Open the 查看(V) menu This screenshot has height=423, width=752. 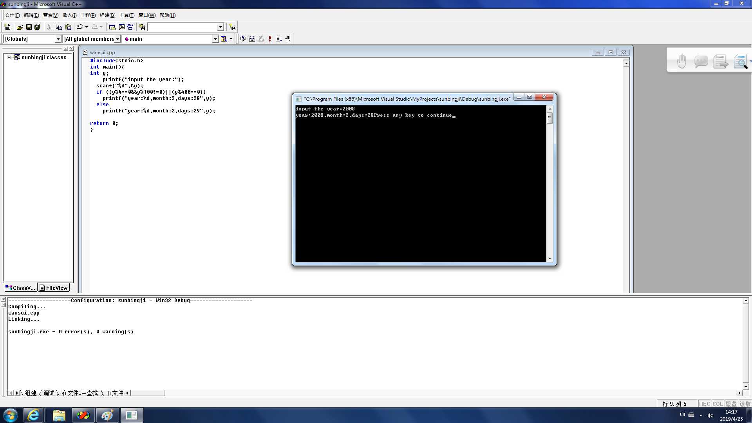[x=51, y=15]
